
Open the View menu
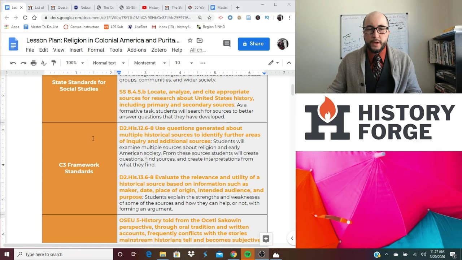pos(58,50)
